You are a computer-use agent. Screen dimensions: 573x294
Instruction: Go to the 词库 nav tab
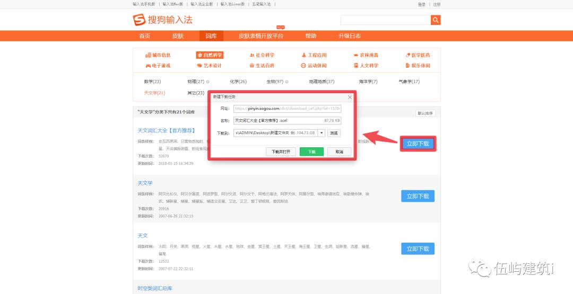pos(211,35)
